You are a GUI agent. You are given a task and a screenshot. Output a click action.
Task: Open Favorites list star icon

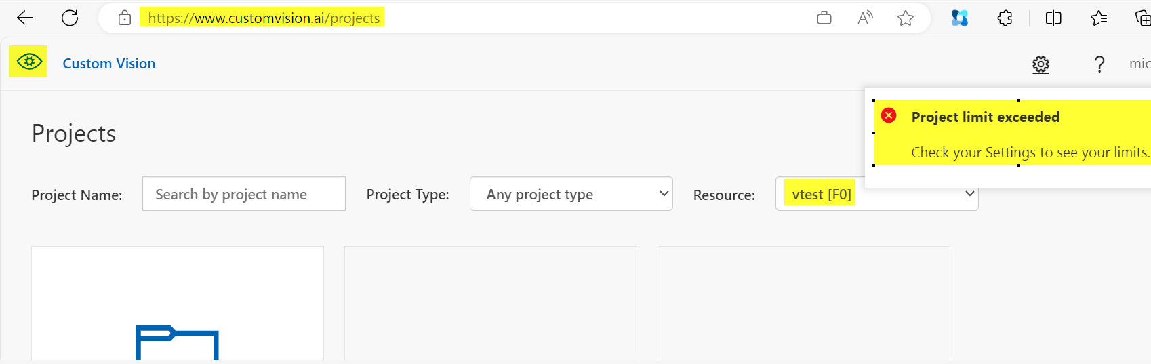point(1099,18)
